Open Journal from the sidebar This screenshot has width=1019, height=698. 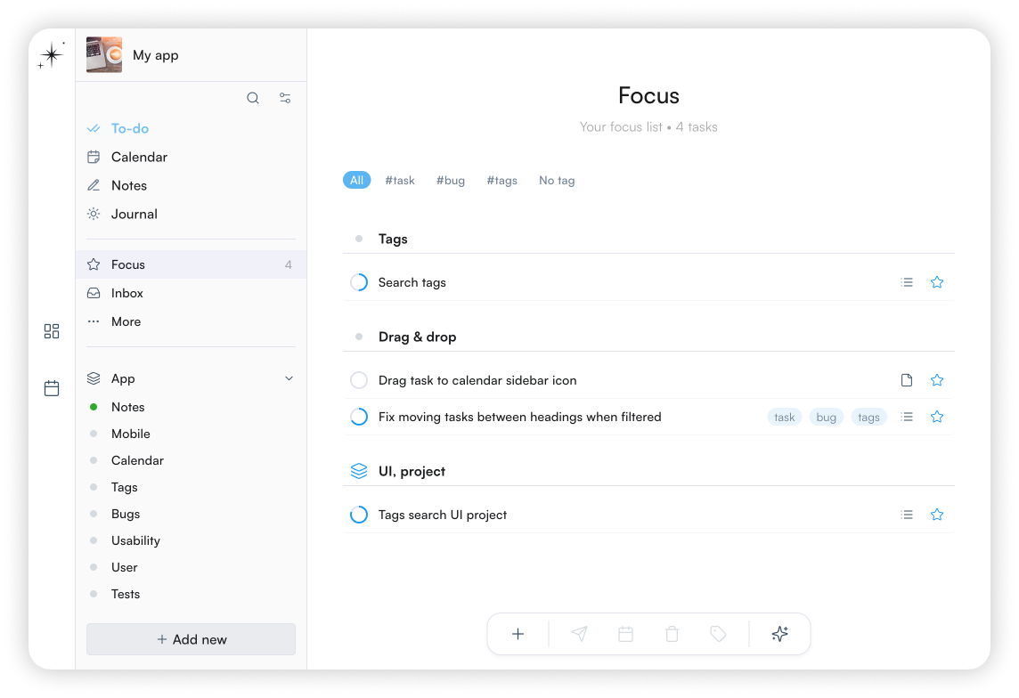click(x=134, y=214)
